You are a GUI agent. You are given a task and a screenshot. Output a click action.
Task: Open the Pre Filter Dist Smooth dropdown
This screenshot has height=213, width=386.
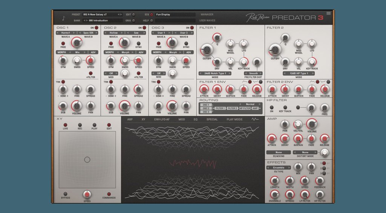point(253,74)
